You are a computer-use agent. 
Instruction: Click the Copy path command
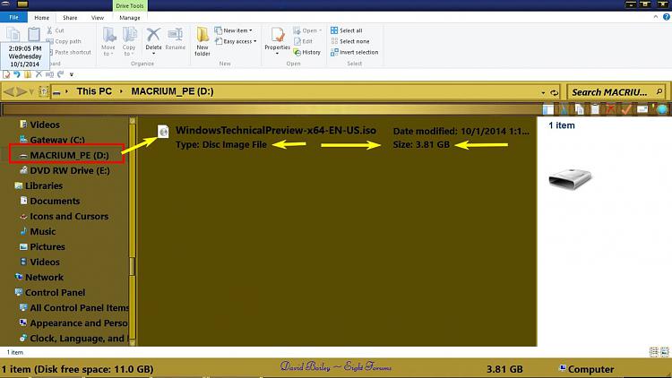click(64, 41)
